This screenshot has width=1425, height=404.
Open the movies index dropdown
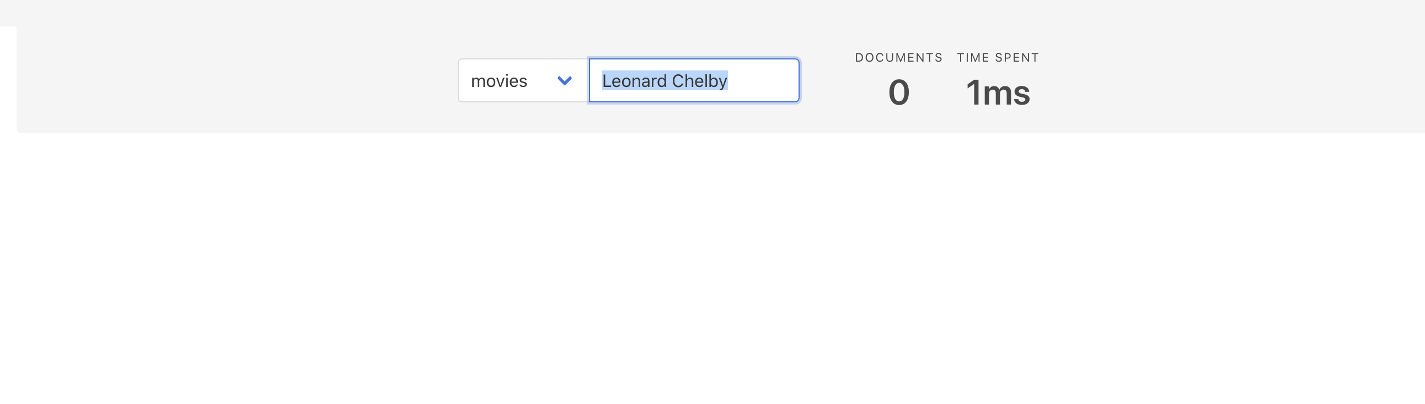pyautogui.click(x=523, y=80)
